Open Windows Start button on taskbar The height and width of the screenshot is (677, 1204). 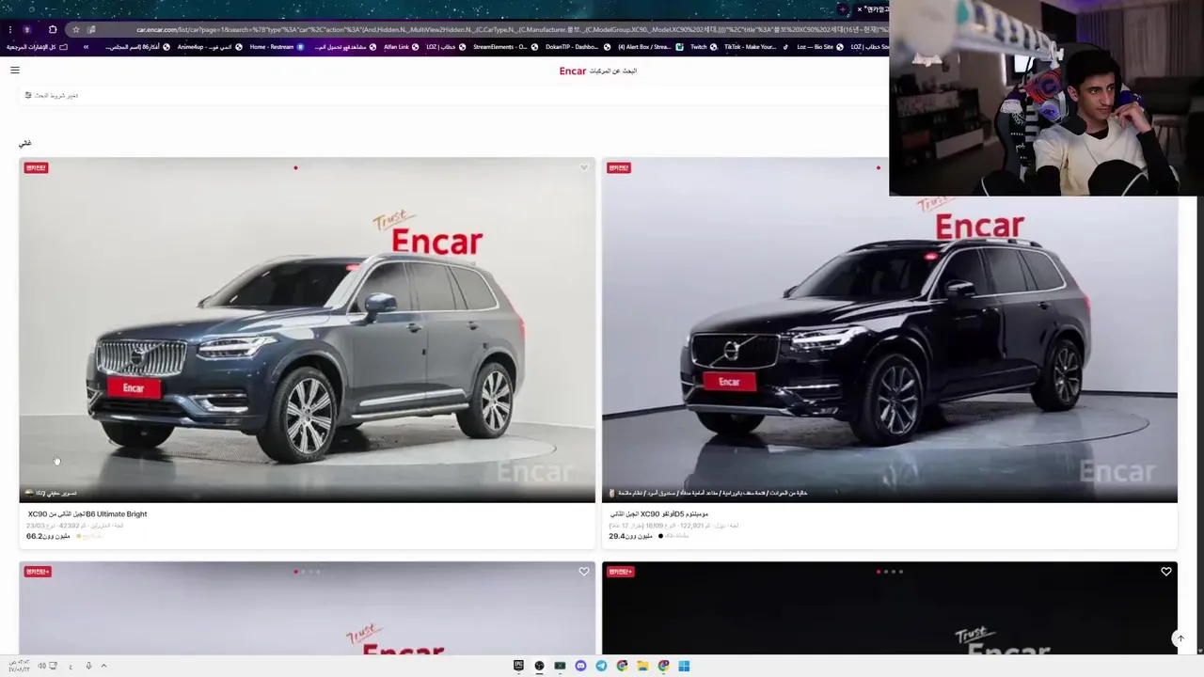[684, 666]
